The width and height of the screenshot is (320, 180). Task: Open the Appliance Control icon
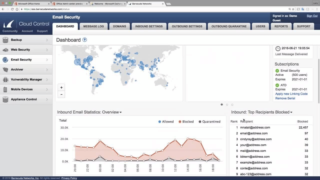pos(5,99)
